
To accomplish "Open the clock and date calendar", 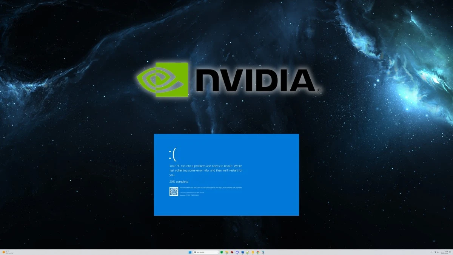I will coord(445,252).
